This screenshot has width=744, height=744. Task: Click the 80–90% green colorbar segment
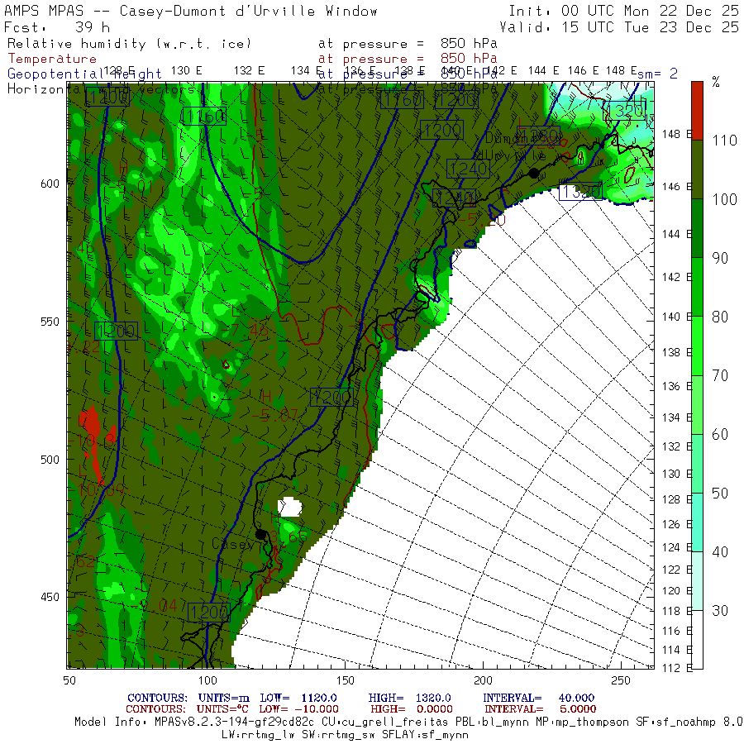(697, 287)
